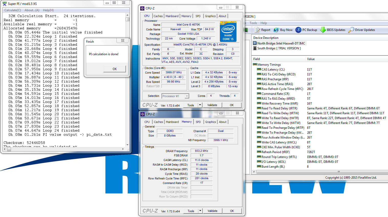
Task: Click the DRAM Frequency value 933.2 MHz
Action: point(201,151)
